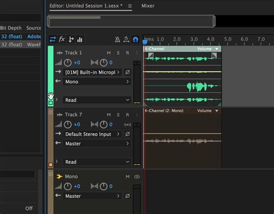274x214 pixels.
Task: Switch to the Sends view icon
Action: click(71, 39)
